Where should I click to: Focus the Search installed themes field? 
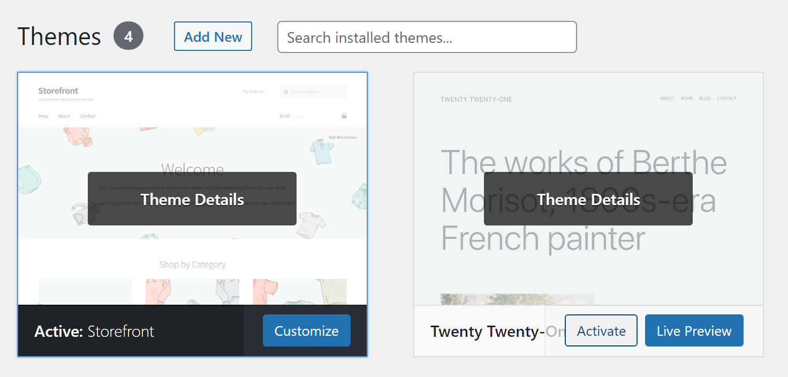pos(427,37)
